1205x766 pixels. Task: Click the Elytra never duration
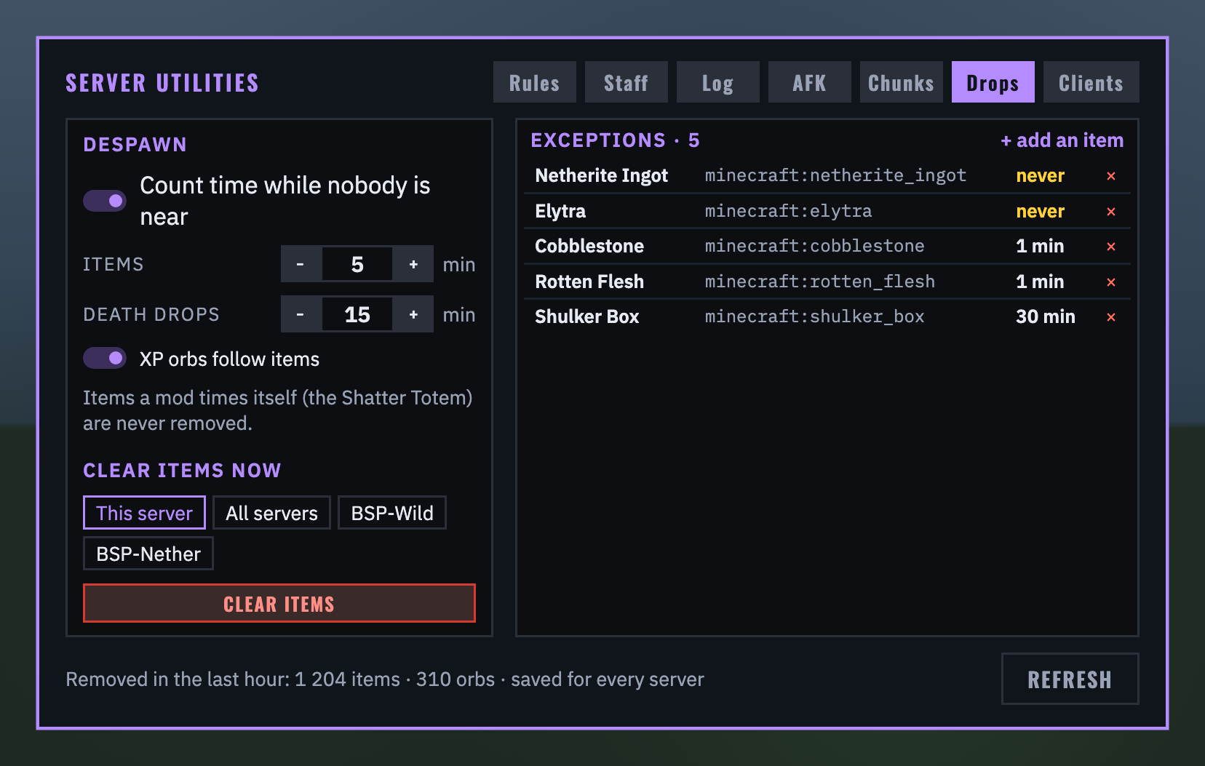point(1041,212)
